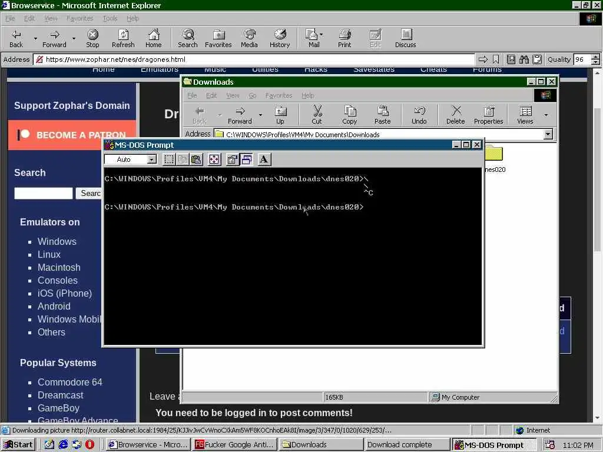Click the Search button on Zophar's page

[90, 193]
